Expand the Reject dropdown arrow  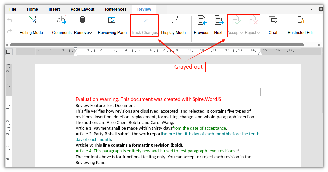[x=258, y=33]
